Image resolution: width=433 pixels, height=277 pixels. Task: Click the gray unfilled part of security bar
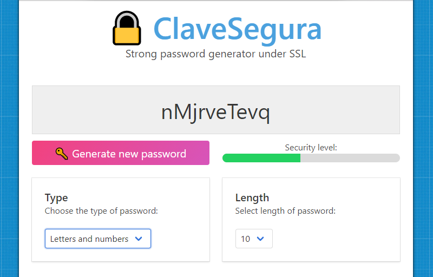[350, 158]
